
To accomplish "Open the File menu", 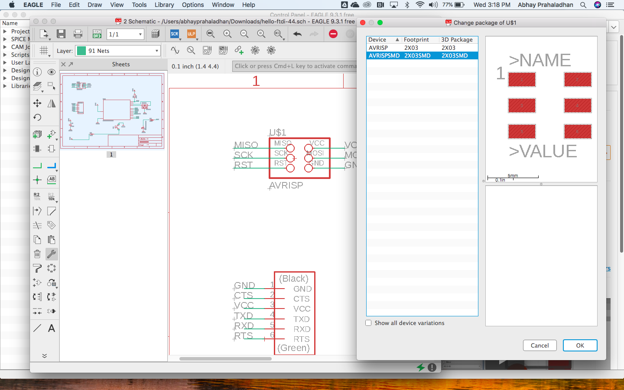I will pyautogui.click(x=56, y=5).
